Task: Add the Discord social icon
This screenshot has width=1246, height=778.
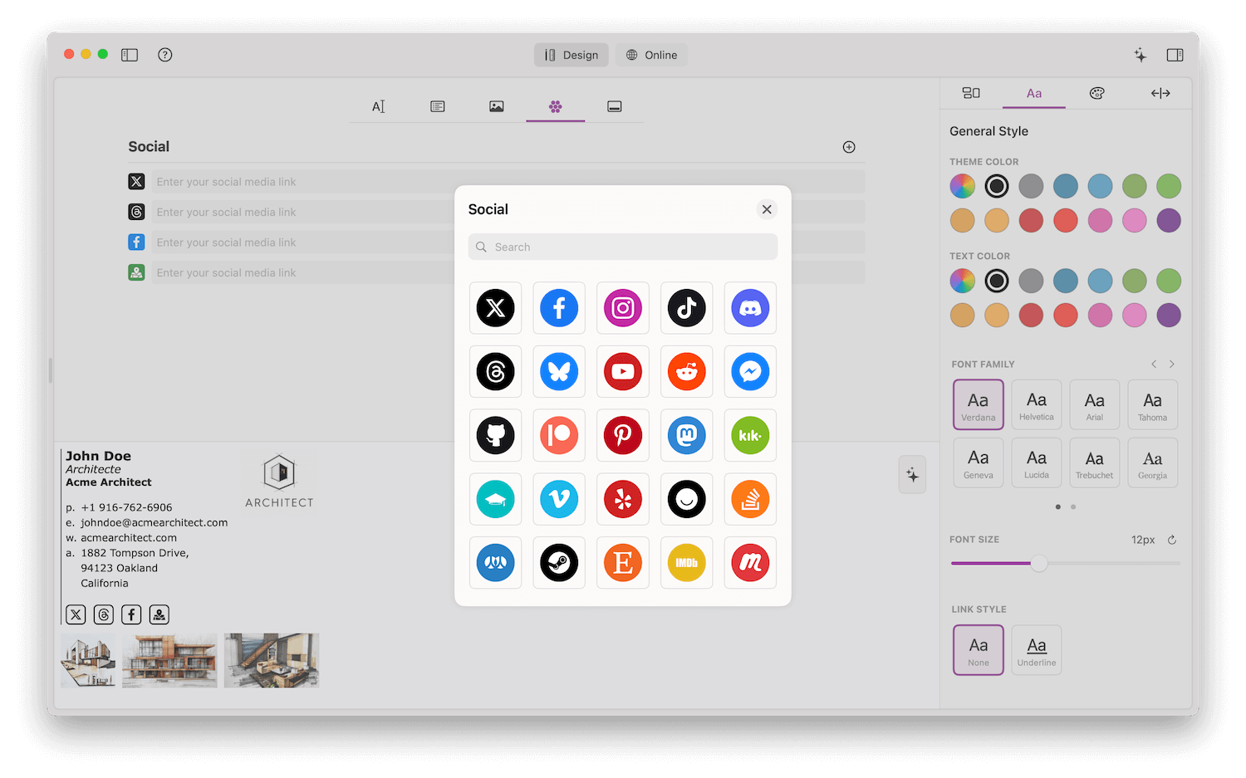Action: coord(750,308)
